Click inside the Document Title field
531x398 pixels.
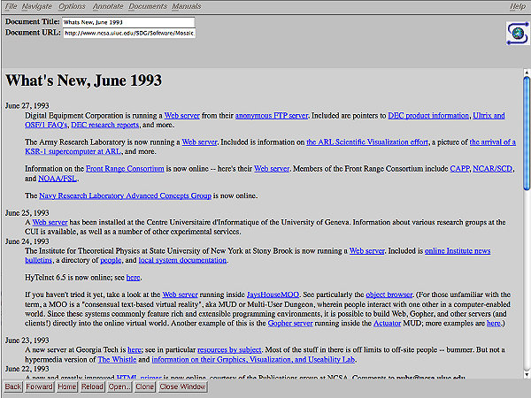tap(128, 21)
